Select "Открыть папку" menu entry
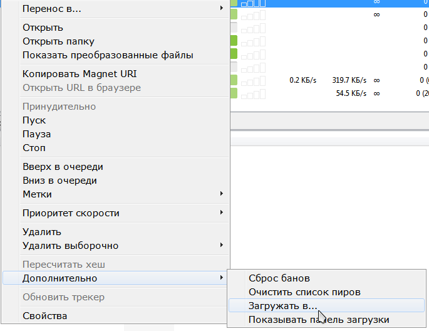The image size is (429, 331). pyautogui.click(x=58, y=41)
